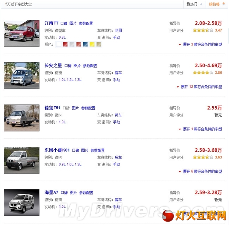Viewport: 229px width, 225px height.
Task: Select the blue color swatch
Action: click(85, 44)
